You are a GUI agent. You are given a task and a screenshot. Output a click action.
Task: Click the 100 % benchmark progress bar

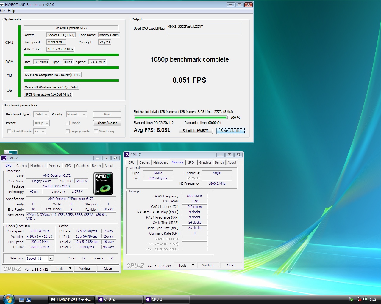pyautogui.click(x=180, y=118)
